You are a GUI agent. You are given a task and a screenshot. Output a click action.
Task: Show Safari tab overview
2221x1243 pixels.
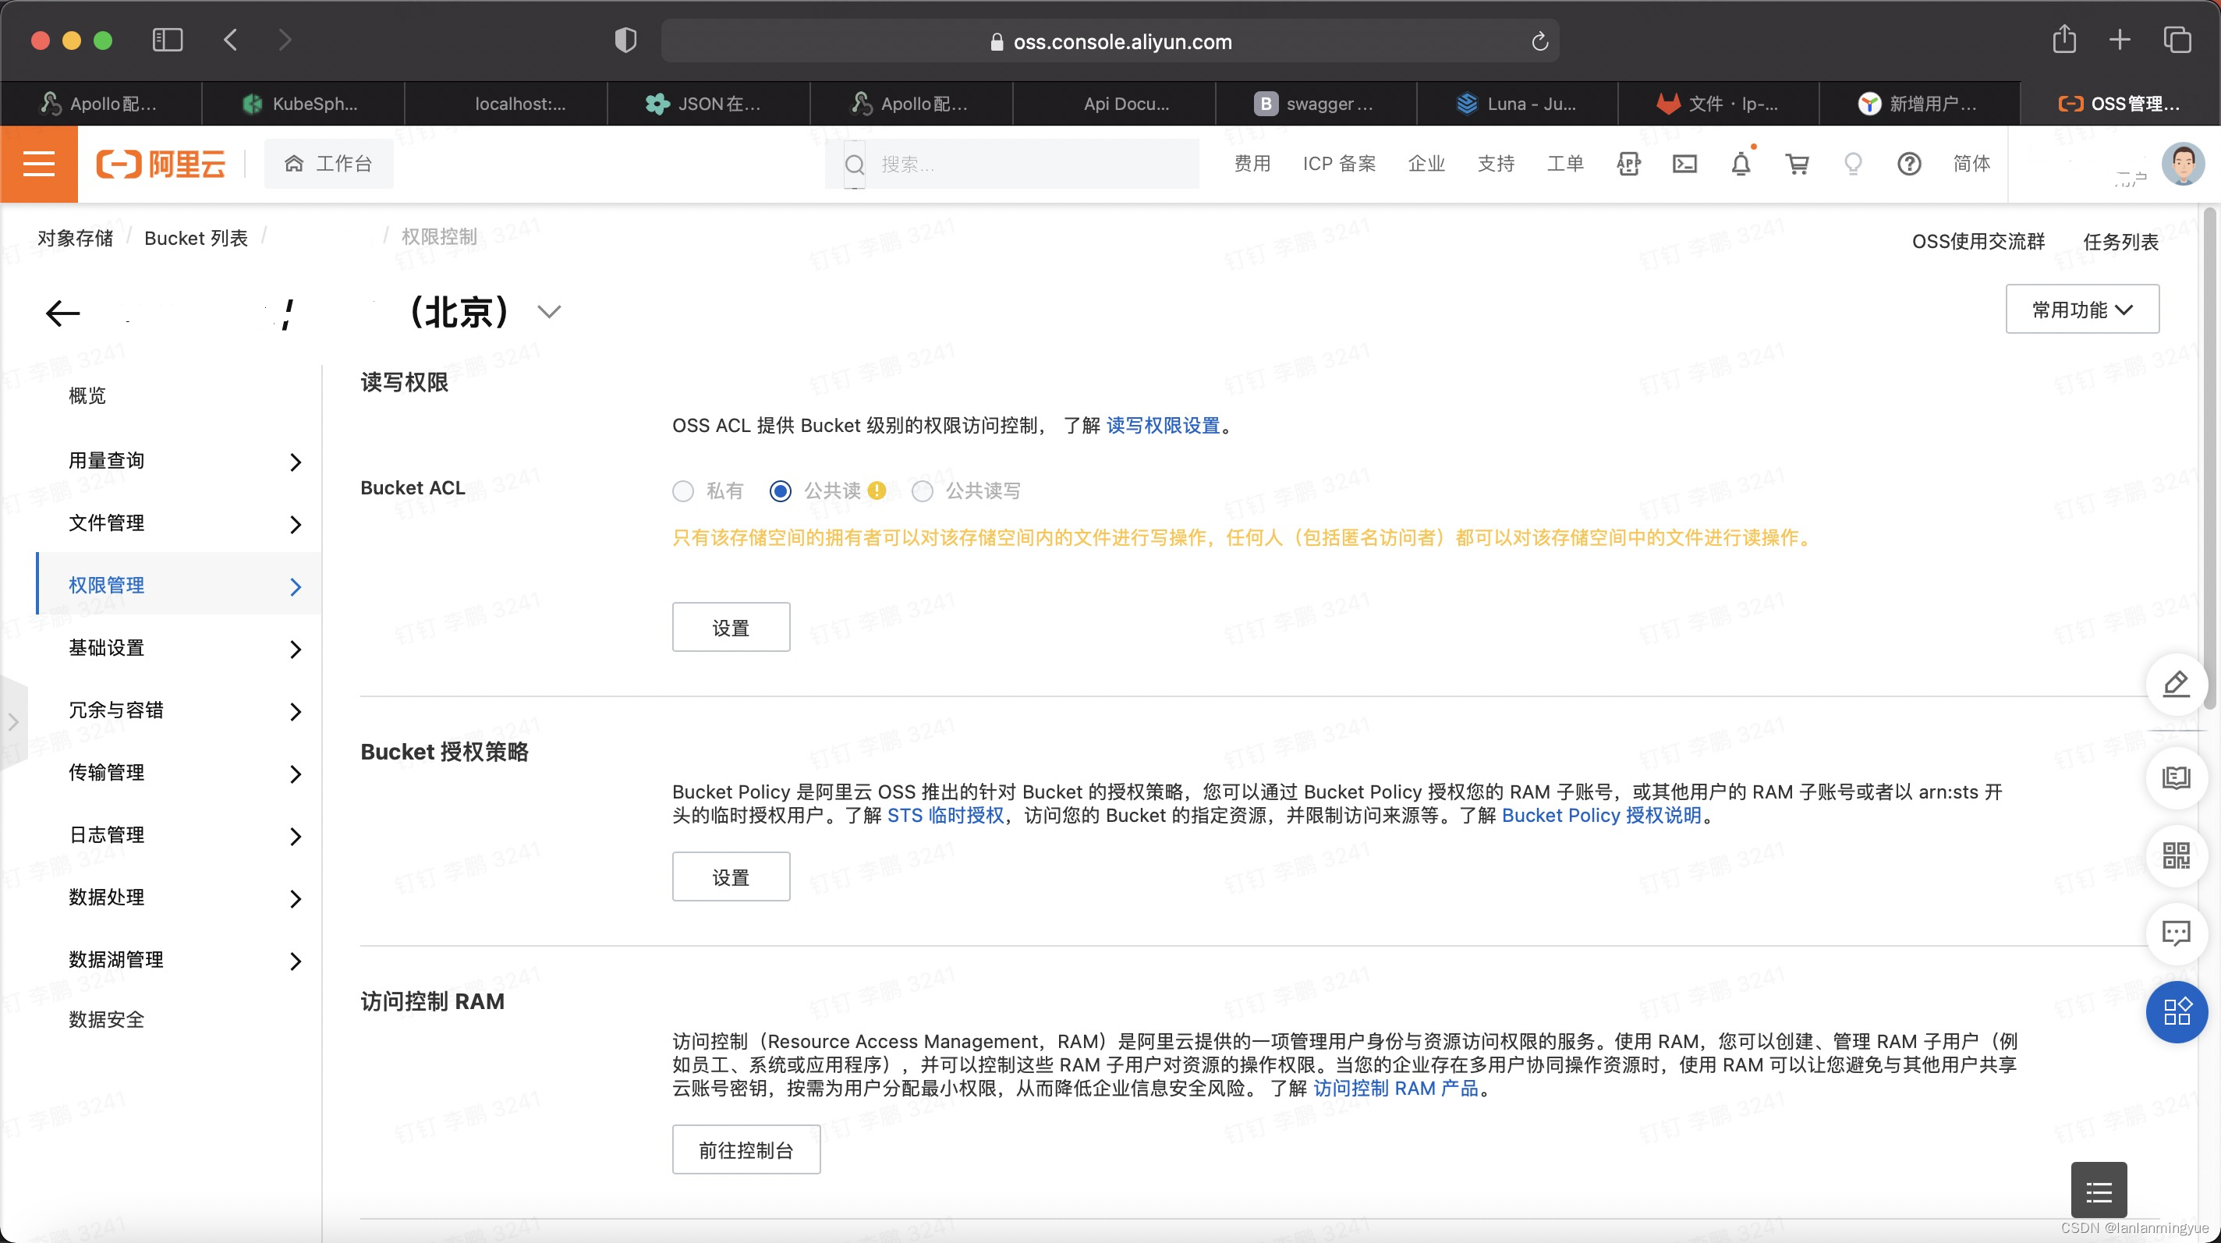tap(2177, 40)
